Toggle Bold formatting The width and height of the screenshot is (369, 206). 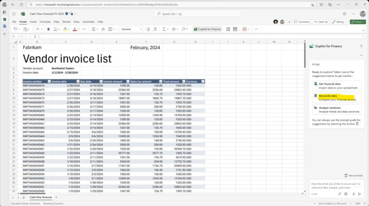pos(48,29)
